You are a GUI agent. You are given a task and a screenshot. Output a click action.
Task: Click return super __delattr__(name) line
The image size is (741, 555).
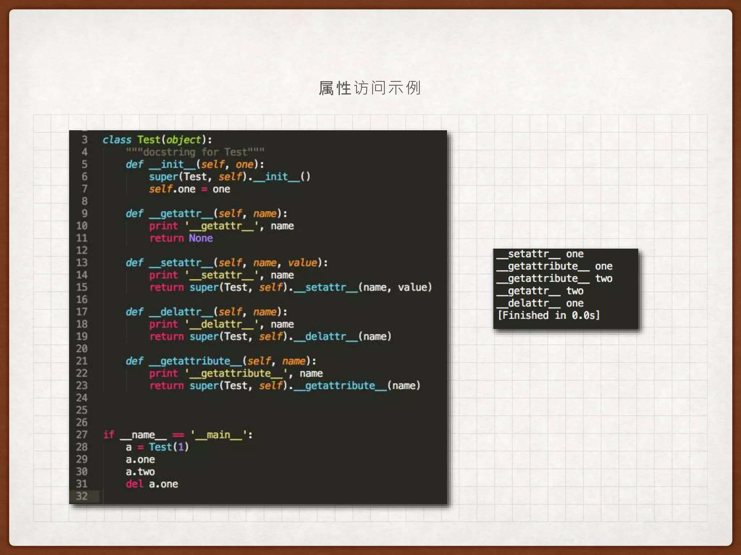coord(270,336)
